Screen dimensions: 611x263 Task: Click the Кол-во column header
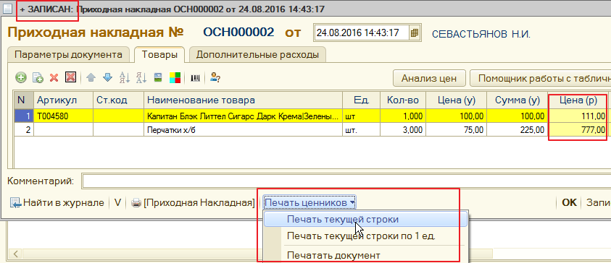403,100
